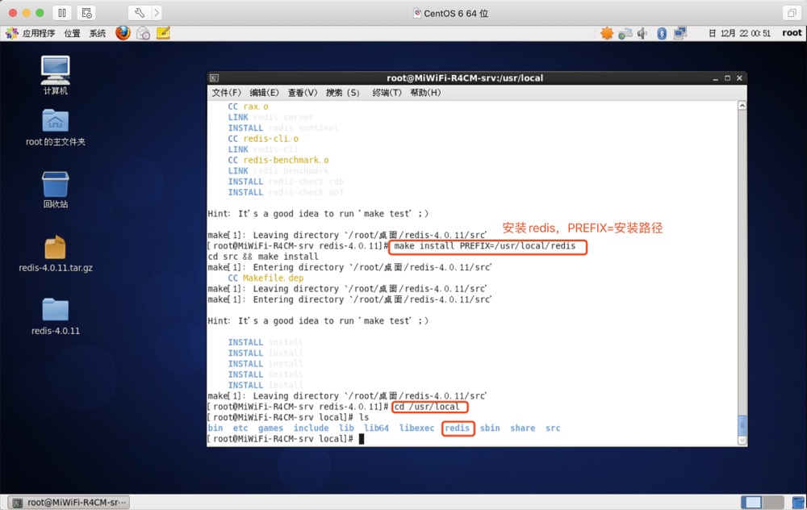Viewport: 807px width, 510px height.
Task: Open the 文件(F) menu in terminal
Action: pos(226,93)
